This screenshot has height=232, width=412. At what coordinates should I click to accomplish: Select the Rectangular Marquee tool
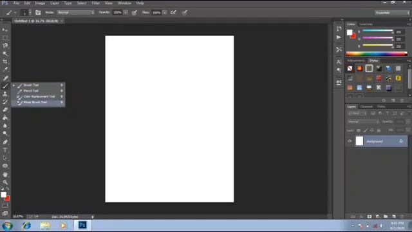tap(5, 38)
